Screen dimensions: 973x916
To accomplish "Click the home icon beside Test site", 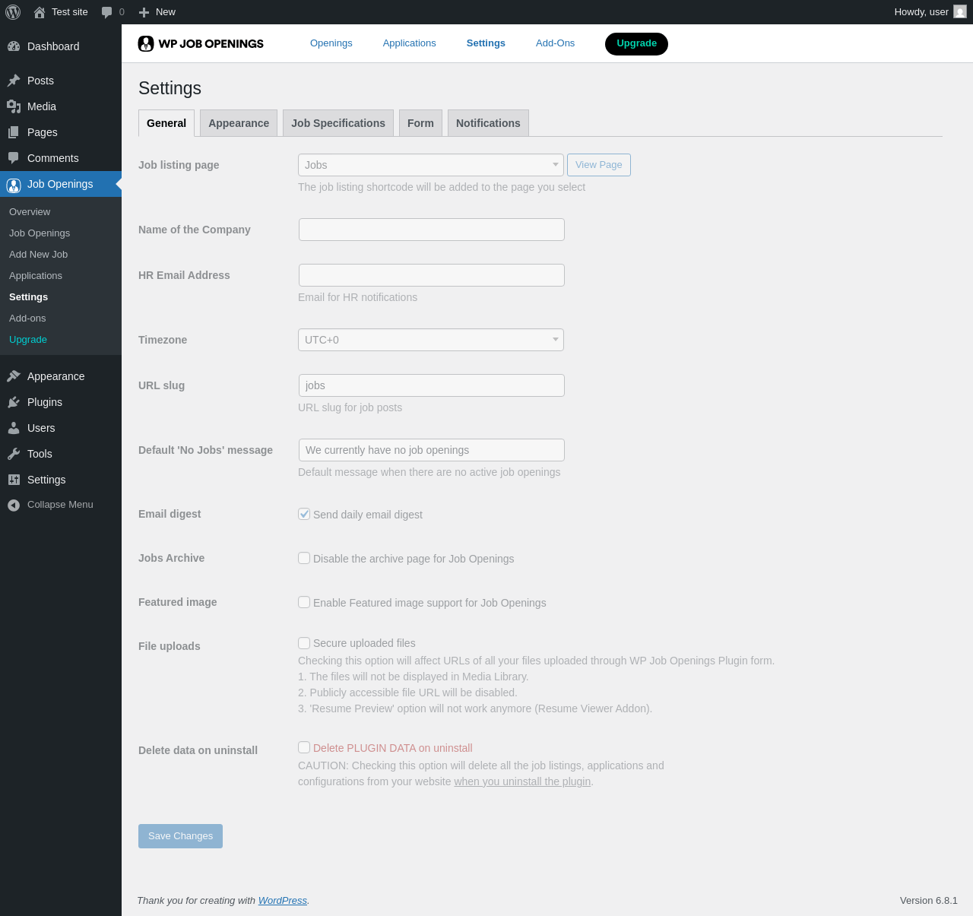I will point(40,12).
